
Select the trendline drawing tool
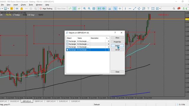click(x=135, y=9)
